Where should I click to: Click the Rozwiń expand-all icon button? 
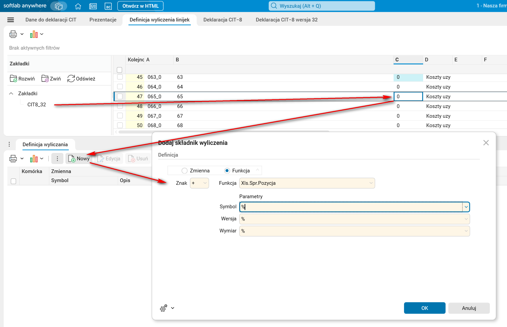(x=22, y=78)
